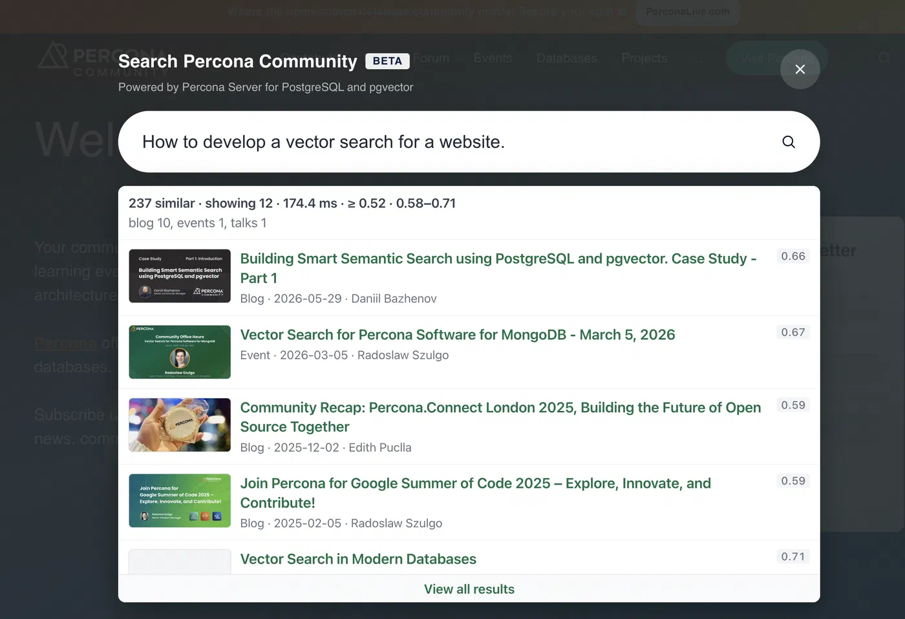Click the magnifier icon in the search field
This screenshot has width=905, height=619.
pyautogui.click(x=789, y=142)
